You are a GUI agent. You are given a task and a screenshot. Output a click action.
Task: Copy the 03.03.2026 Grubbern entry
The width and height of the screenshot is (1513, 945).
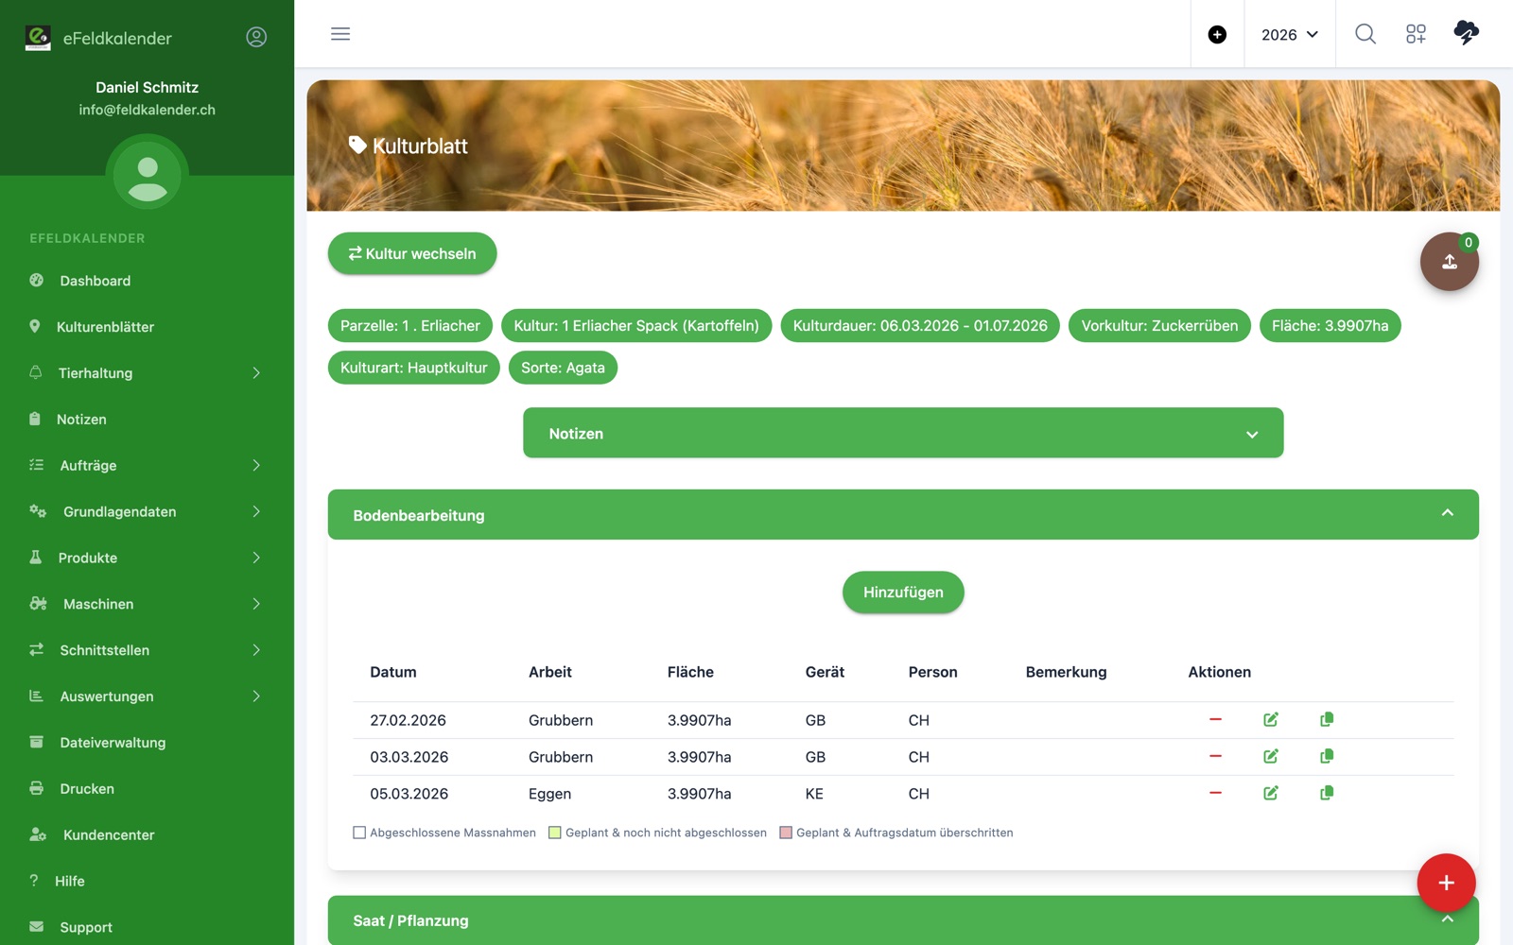click(x=1327, y=757)
